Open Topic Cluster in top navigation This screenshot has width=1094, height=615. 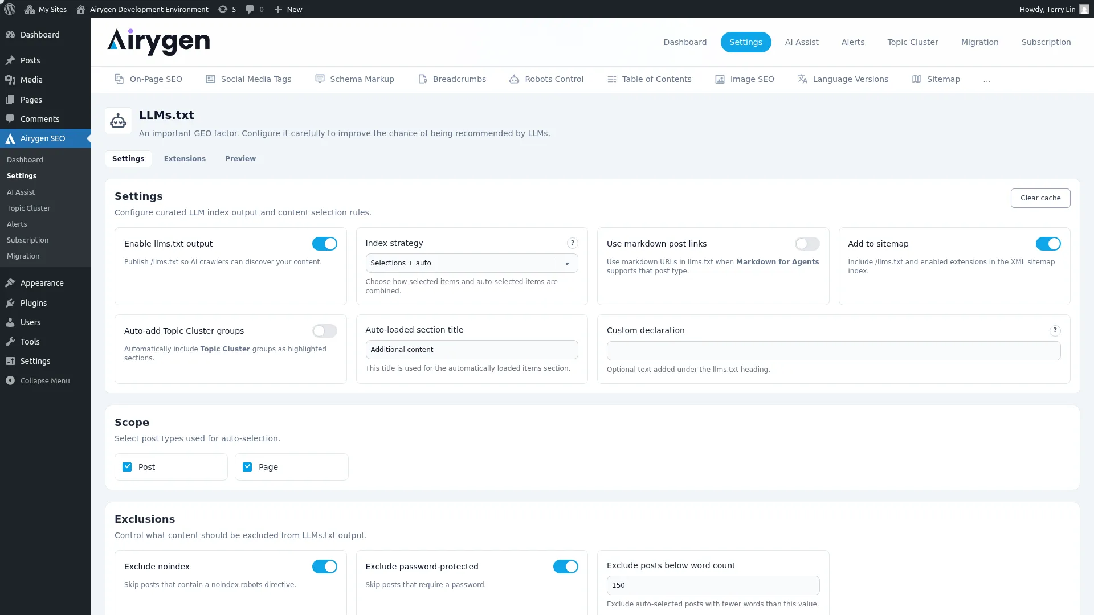click(x=913, y=42)
